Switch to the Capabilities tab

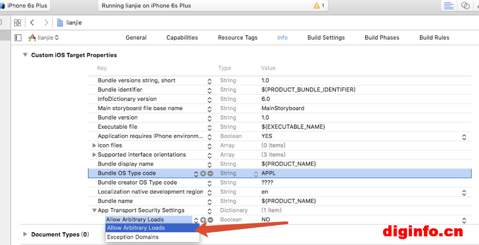182,38
